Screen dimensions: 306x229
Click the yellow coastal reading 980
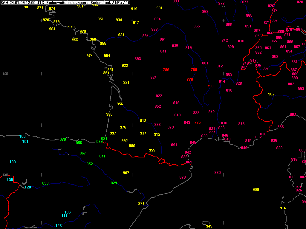click(109, 114)
